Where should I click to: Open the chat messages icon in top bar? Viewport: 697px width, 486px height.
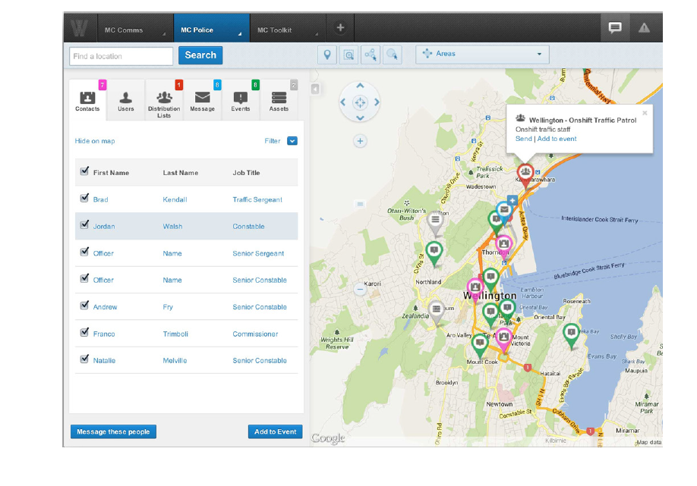(x=615, y=27)
